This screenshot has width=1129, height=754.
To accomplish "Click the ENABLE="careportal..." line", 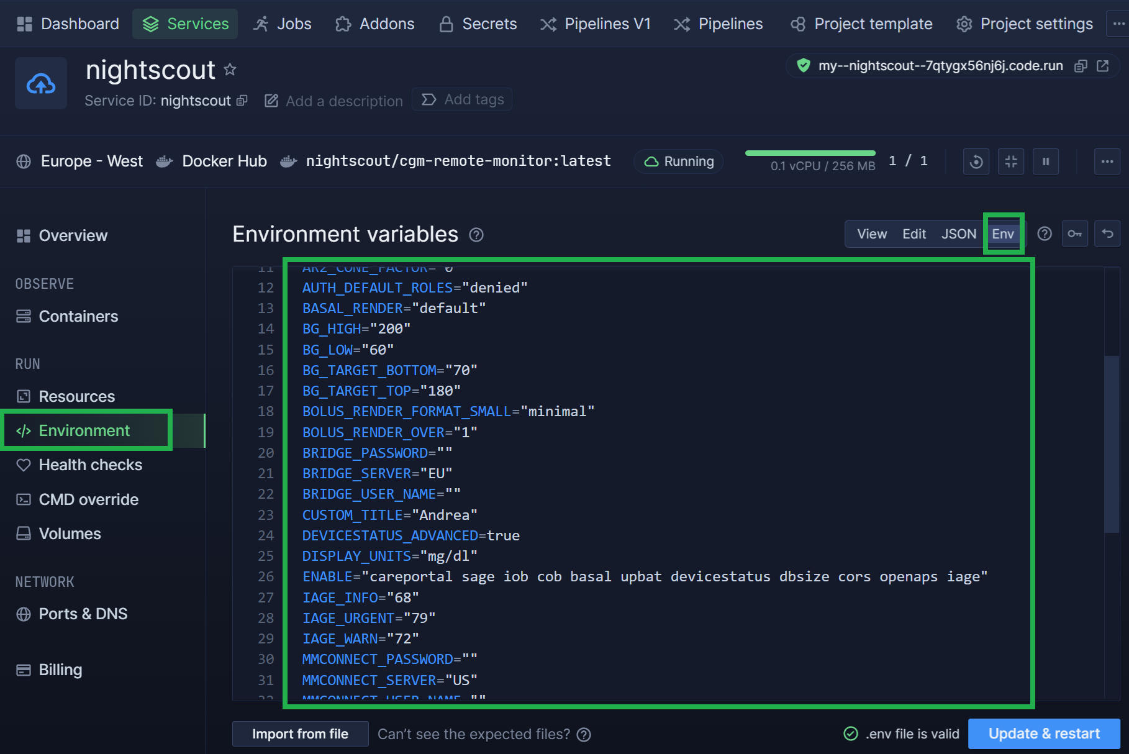I will click(645, 576).
